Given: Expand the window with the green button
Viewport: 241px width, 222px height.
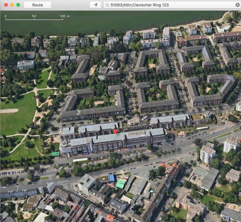Looking at the screenshot, I should pyautogui.click(x=18, y=5).
